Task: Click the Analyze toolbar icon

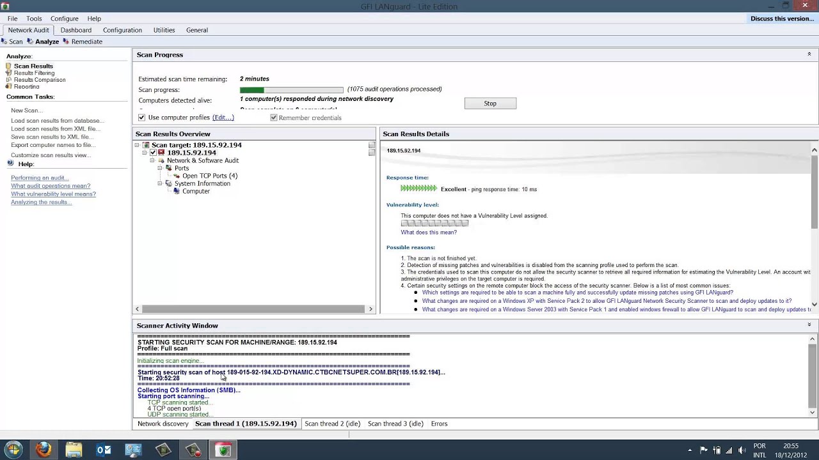Action: (30, 42)
